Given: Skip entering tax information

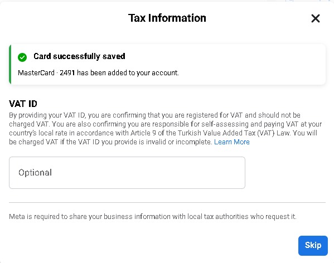Looking at the screenshot, I should click(x=313, y=246).
